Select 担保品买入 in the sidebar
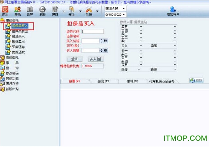Screen dimensions: 209x147 pyautogui.click(x=20, y=26)
